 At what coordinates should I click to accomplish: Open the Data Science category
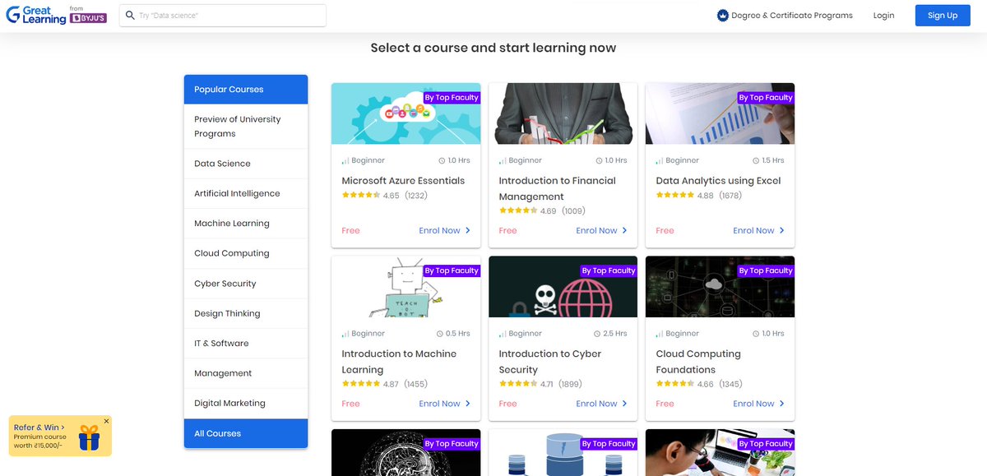(246, 164)
